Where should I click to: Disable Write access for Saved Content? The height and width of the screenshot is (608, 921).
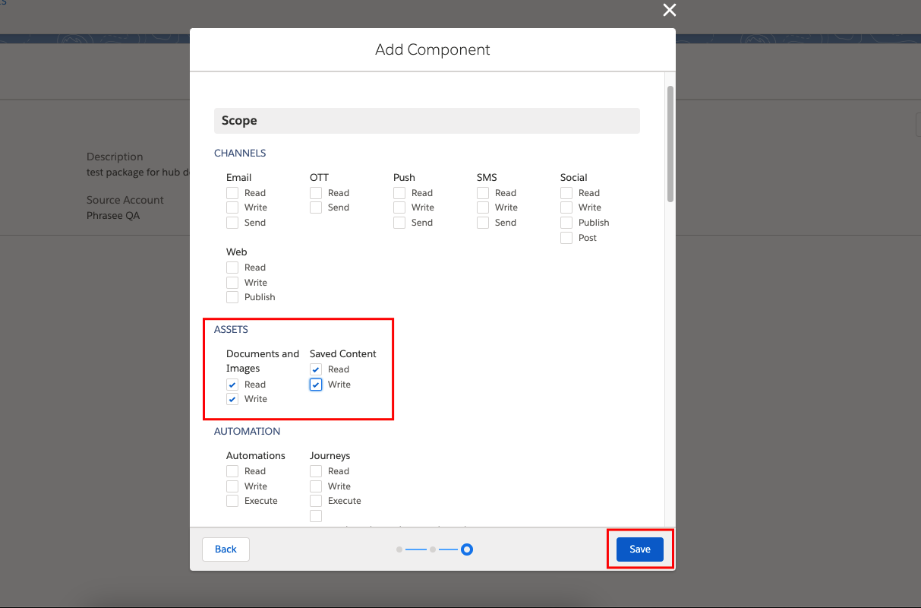[316, 385]
